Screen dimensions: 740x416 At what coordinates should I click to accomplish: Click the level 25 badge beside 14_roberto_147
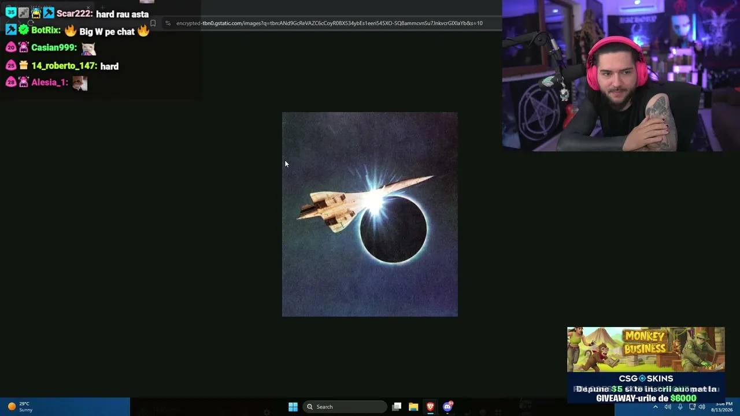pyautogui.click(x=11, y=66)
